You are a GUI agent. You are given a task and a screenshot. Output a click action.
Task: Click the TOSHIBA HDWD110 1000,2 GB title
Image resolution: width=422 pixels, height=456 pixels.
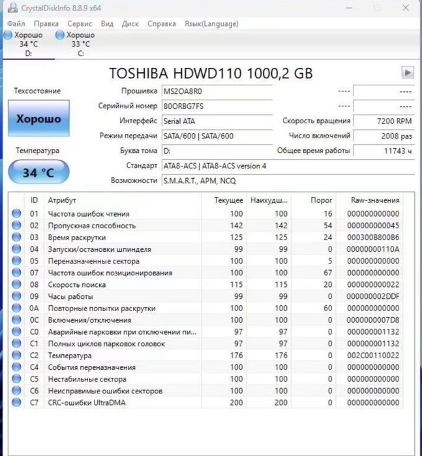pos(211,73)
